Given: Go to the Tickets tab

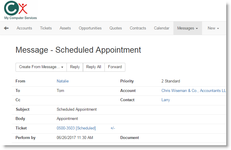Looking at the screenshot, I should coord(46,28).
